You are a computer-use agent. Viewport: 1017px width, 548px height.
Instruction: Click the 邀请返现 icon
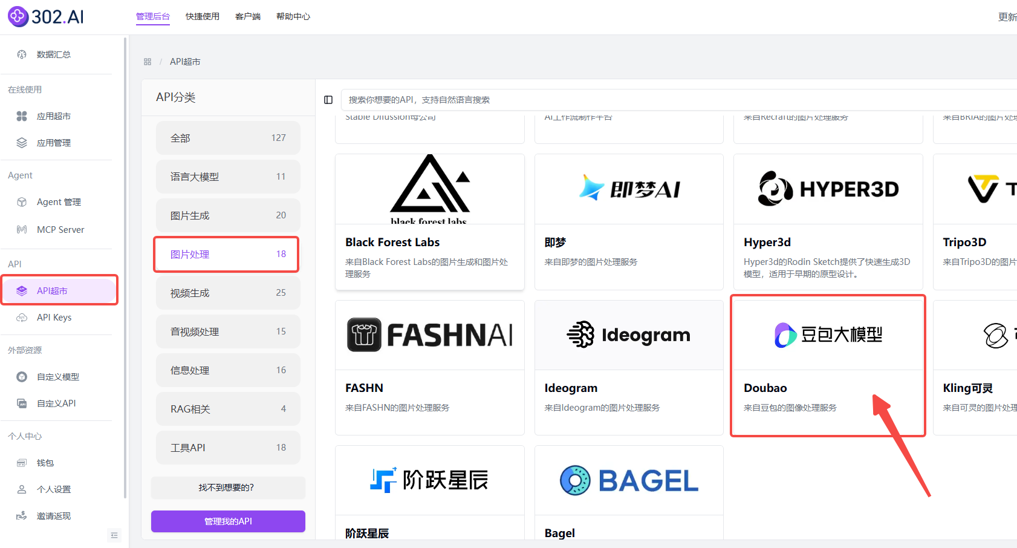22,516
